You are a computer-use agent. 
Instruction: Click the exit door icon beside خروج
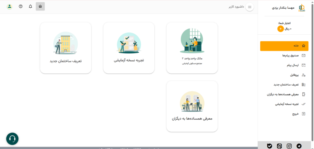pyautogui.click(x=303, y=114)
